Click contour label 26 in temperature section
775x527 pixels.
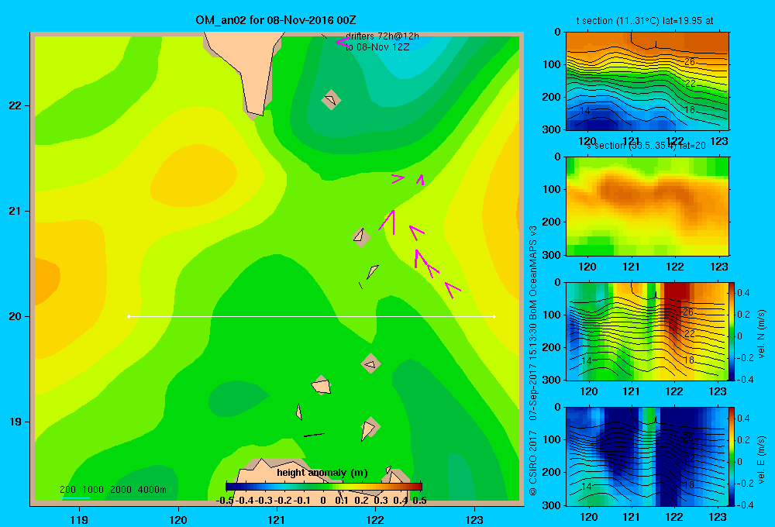coord(690,62)
